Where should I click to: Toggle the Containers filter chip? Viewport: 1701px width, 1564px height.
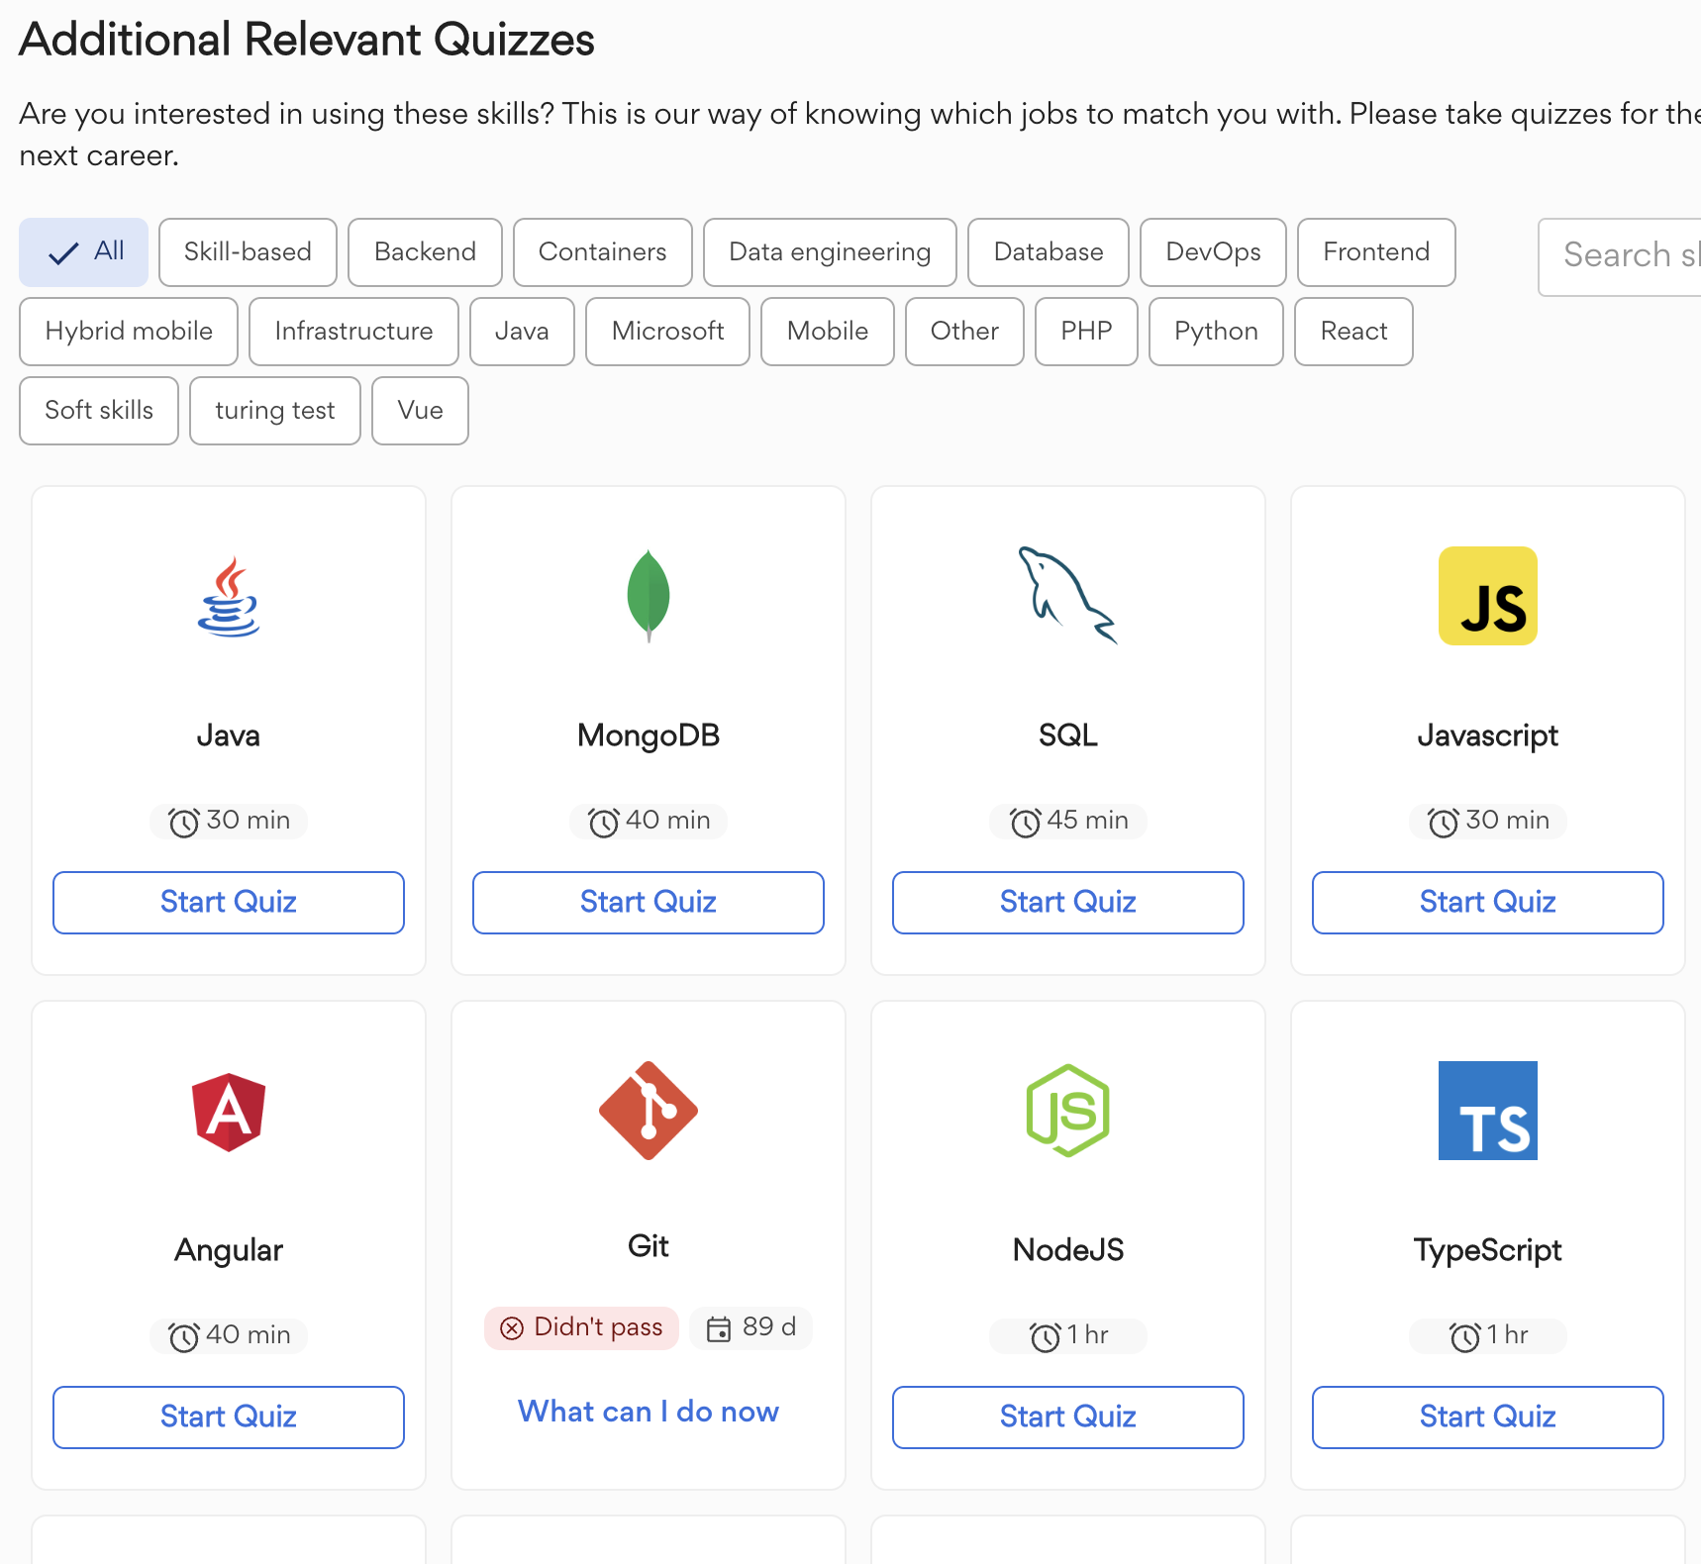[602, 252]
